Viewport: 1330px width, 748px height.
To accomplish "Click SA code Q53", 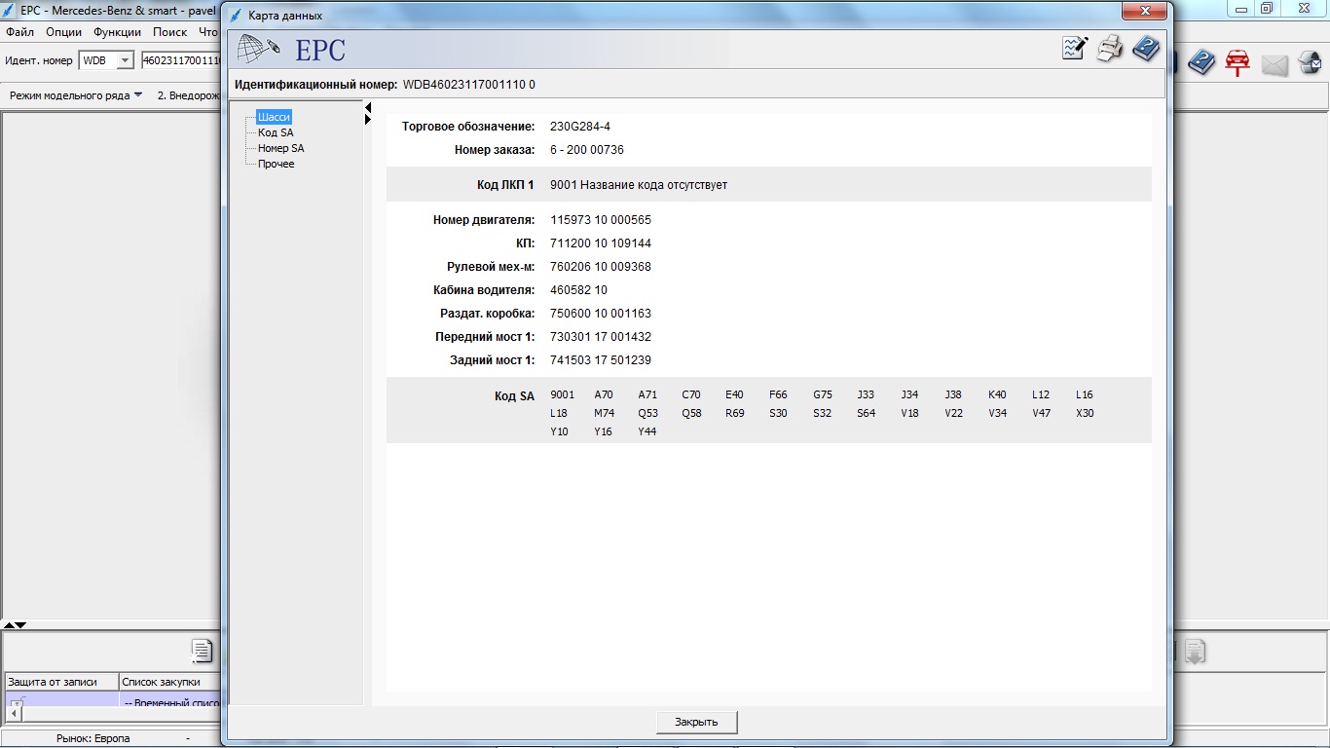I will tap(648, 413).
